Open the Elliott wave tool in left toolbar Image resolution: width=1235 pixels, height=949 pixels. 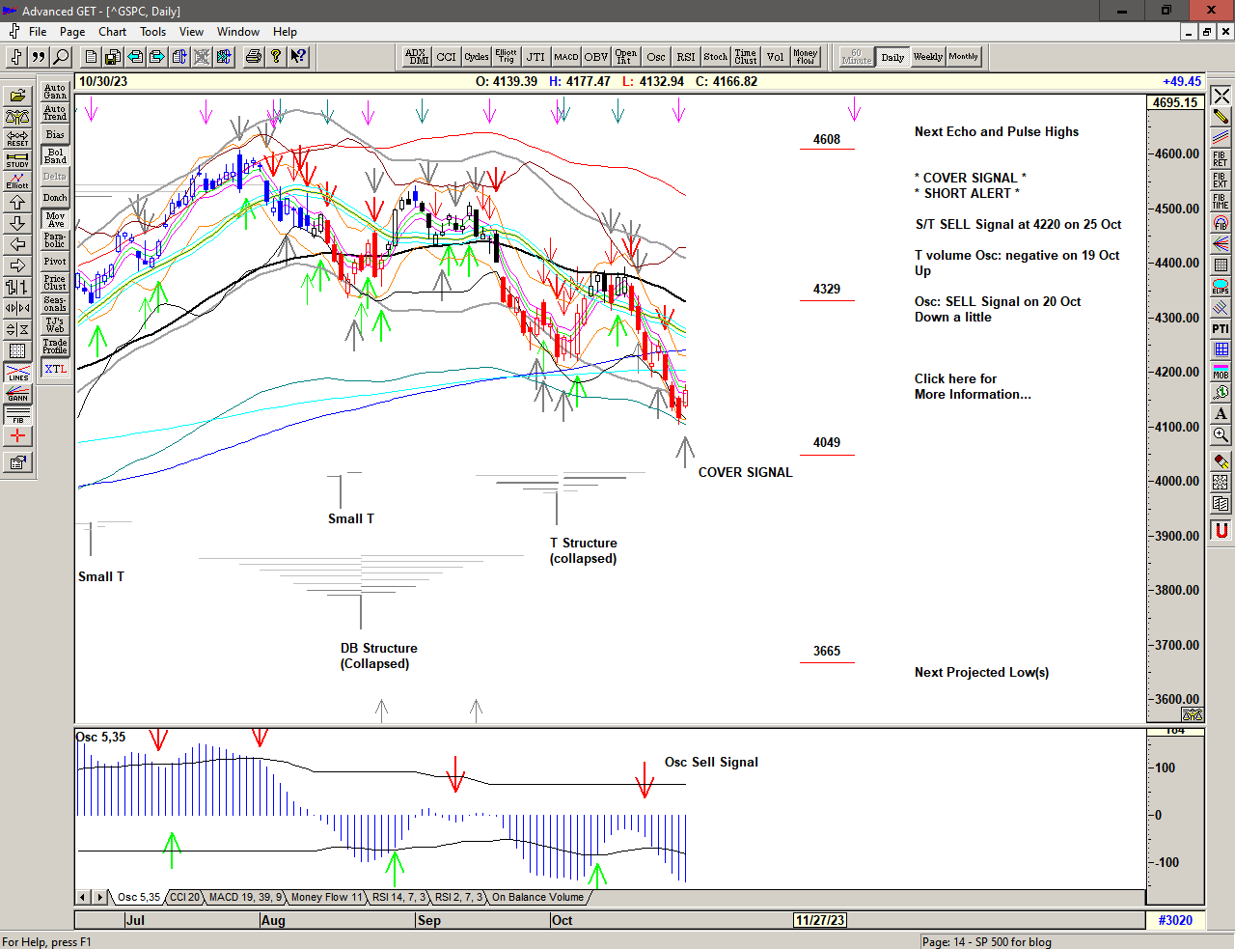(x=17, y=181)
